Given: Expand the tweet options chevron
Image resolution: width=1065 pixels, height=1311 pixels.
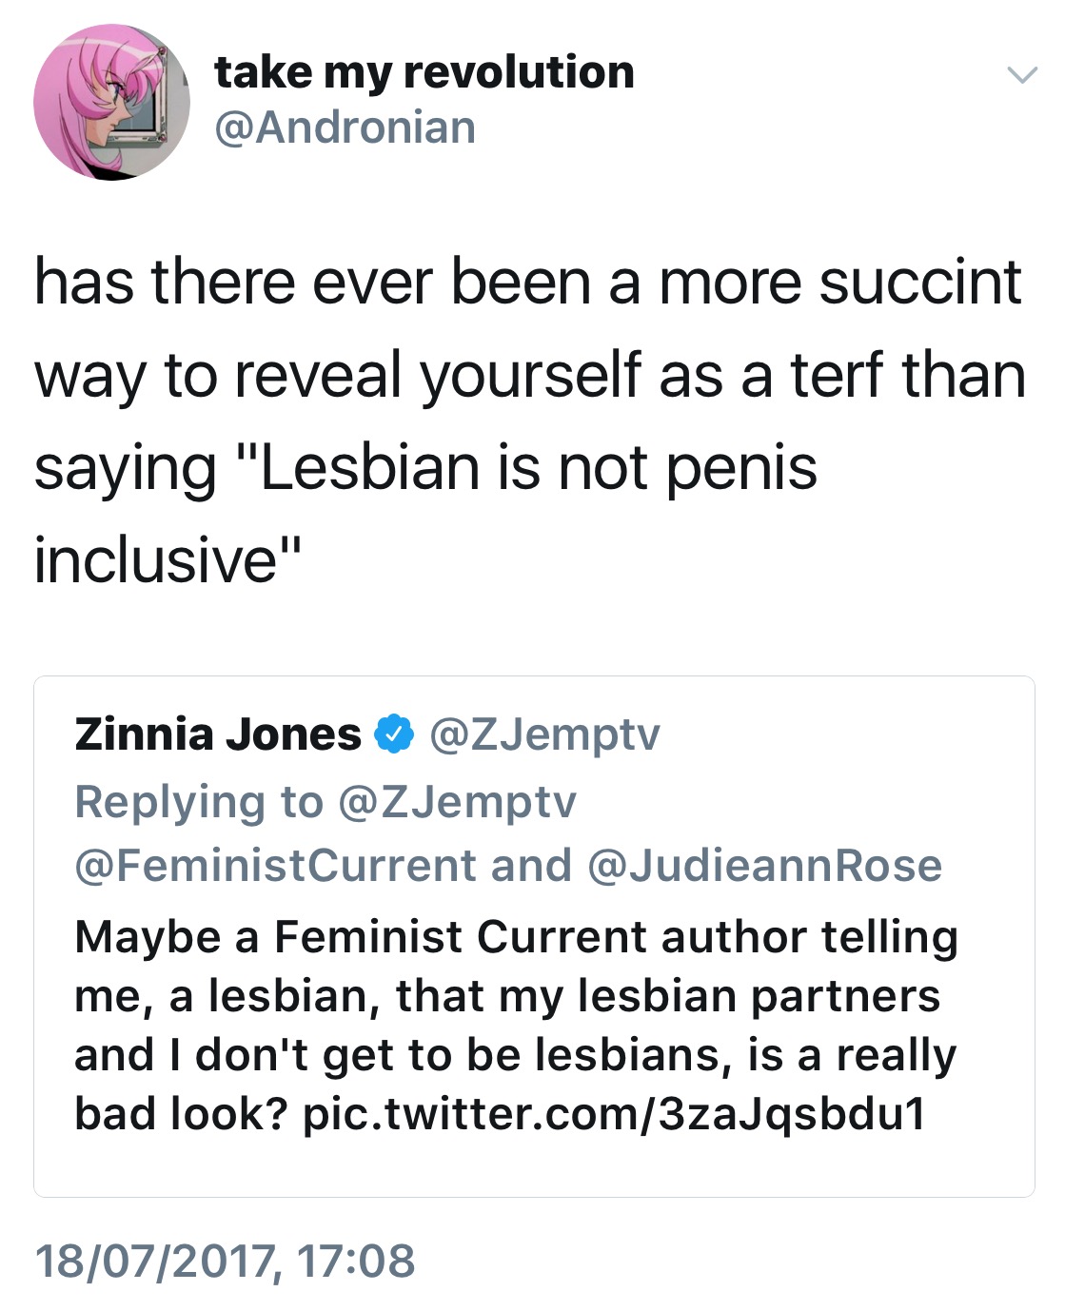Looking at the screenshot, I should (1021, 75).
